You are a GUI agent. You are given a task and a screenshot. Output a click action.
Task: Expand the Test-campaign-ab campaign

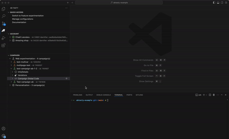(x=11, y=82)
